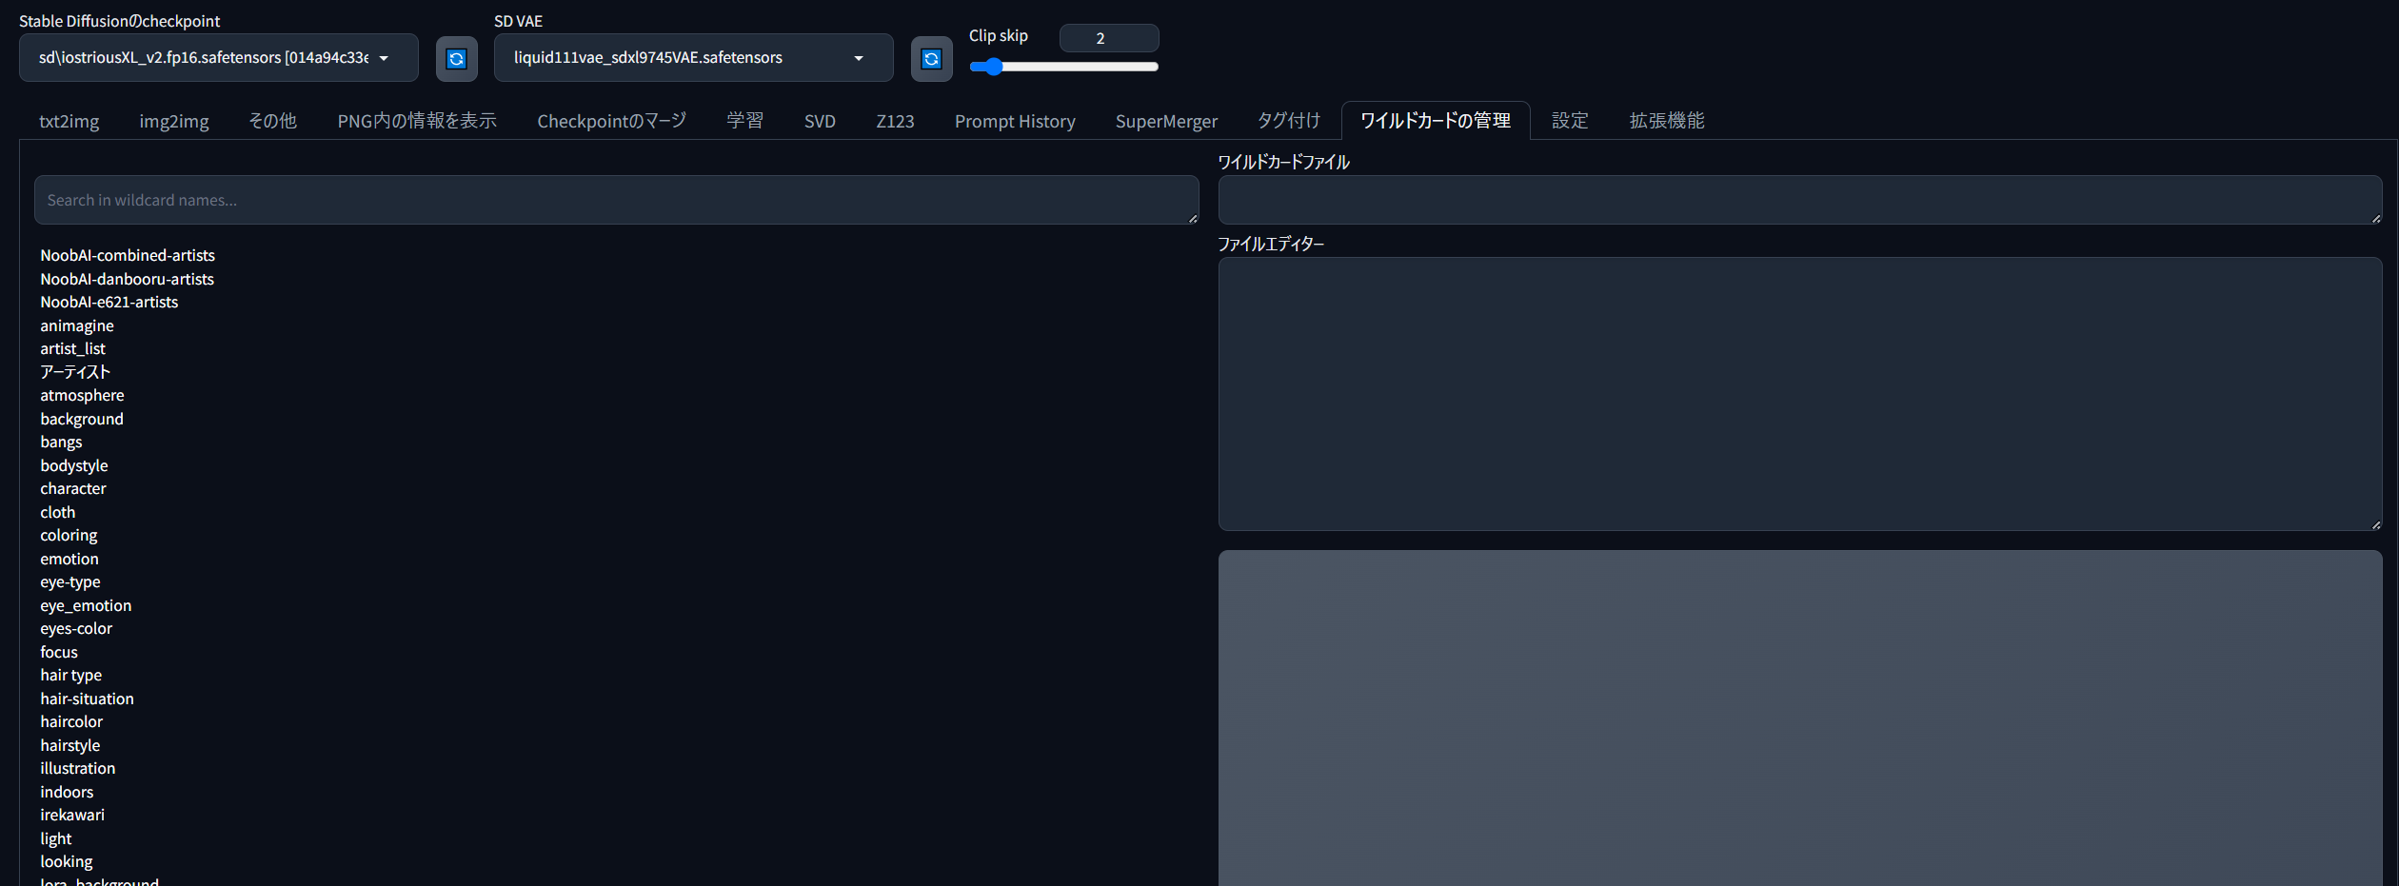
Task: Click the ワイルドカードファイル text field
Action: (x=1799, y=200)
